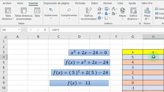Go to the Datos tab
Screen dimensions: 164x92
[x=95, y=3]
